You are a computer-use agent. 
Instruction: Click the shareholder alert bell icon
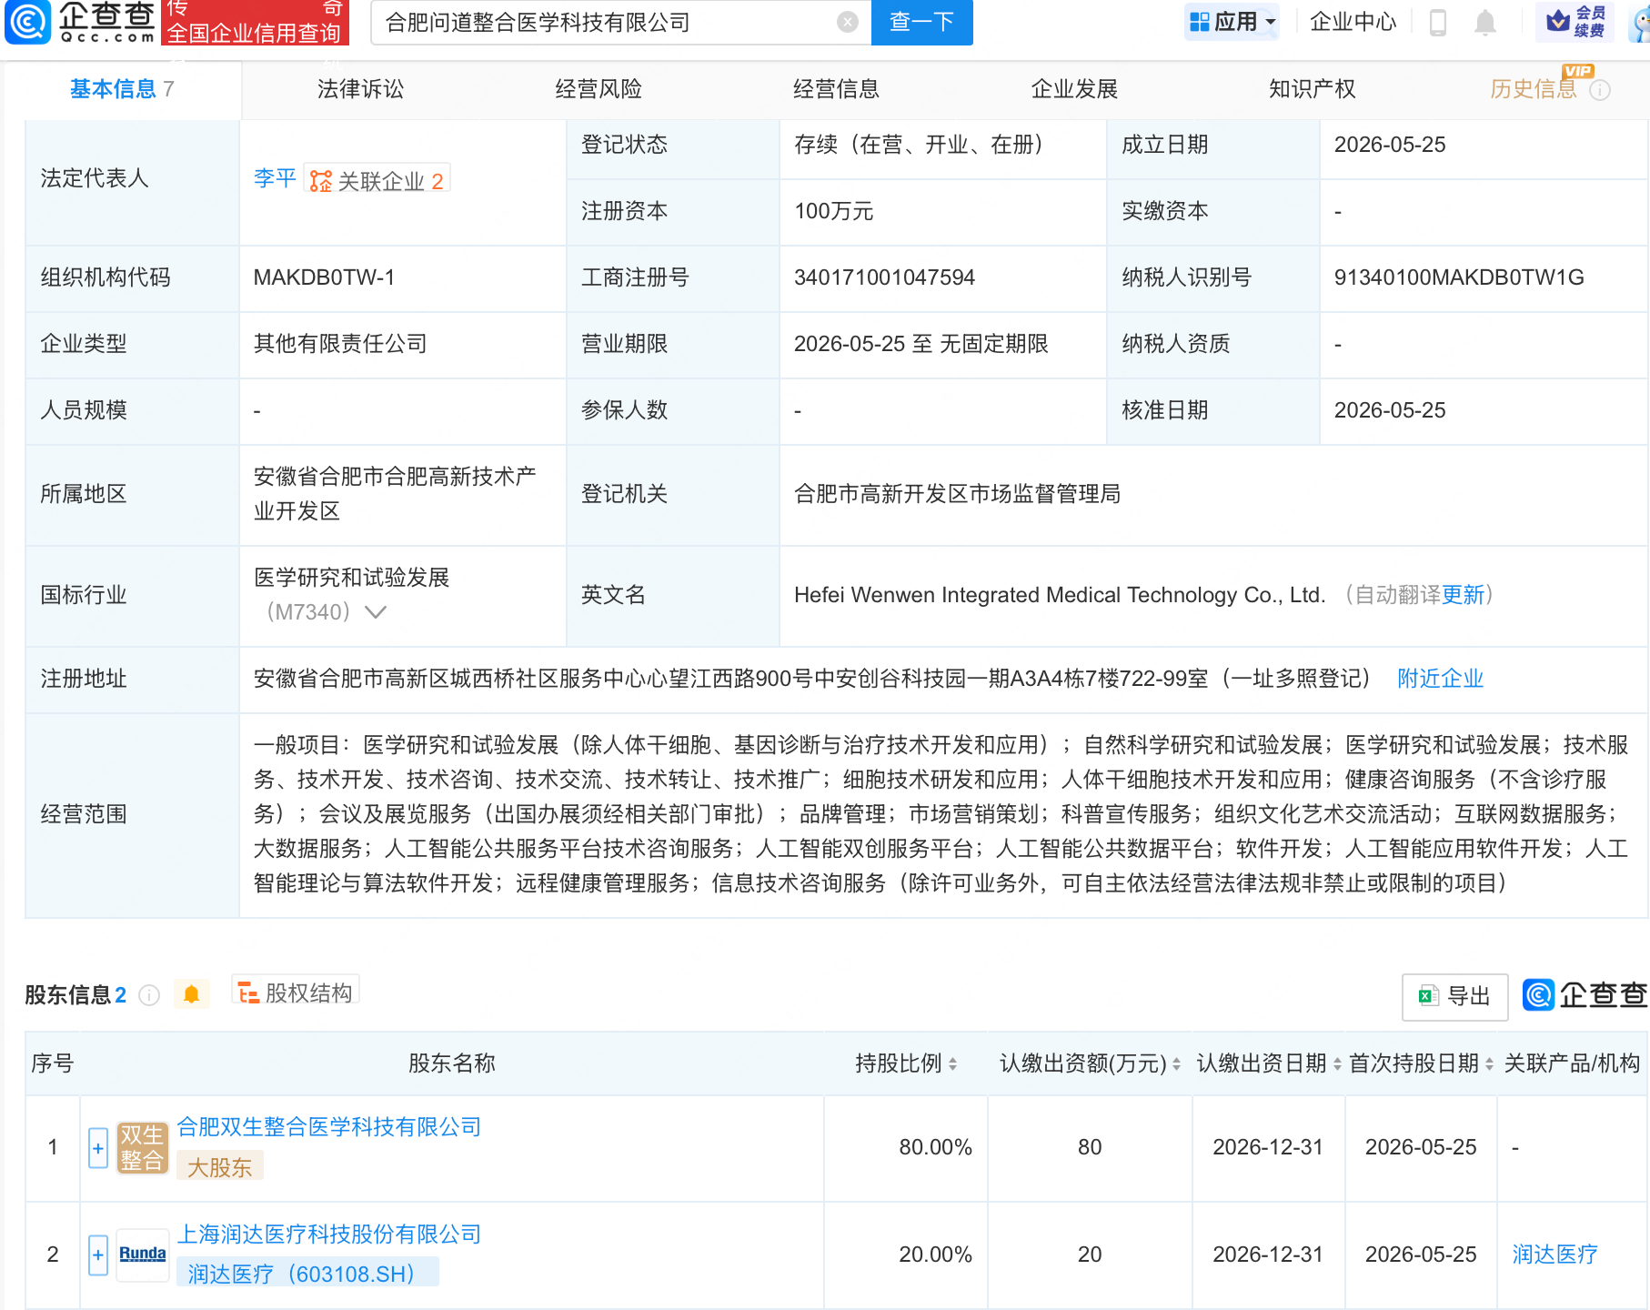(191, 994)
